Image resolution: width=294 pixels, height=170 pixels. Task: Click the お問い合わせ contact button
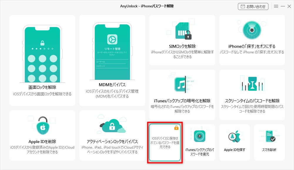[x=253, y=6]
